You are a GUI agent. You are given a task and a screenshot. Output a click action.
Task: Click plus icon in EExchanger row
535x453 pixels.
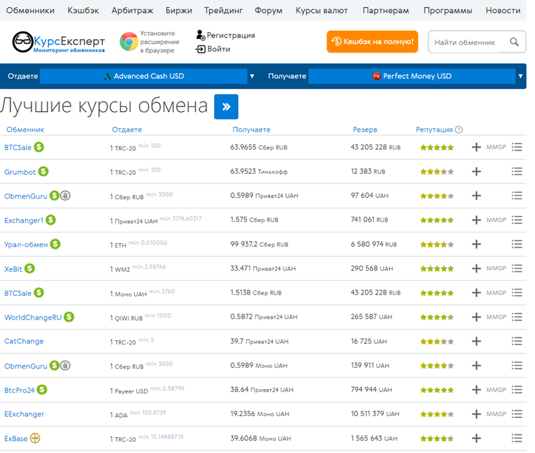coord(476,414)
